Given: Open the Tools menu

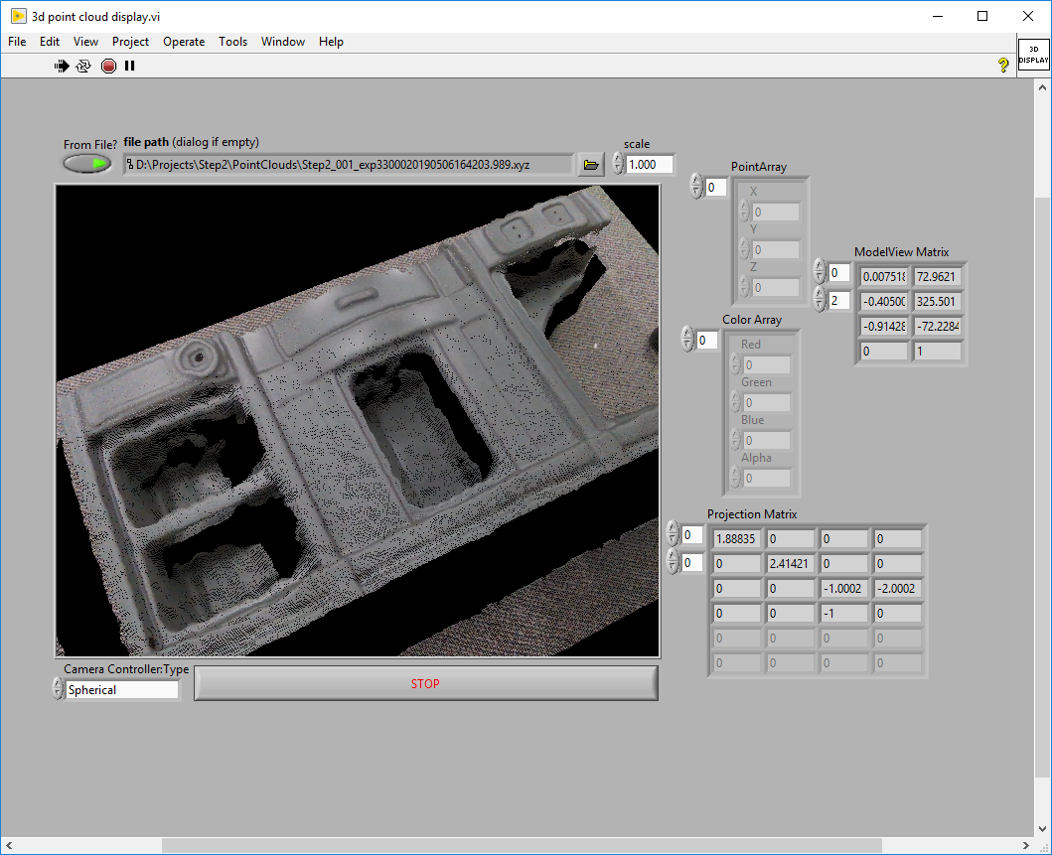Looking at the screenshot, I should pos(232,42).
